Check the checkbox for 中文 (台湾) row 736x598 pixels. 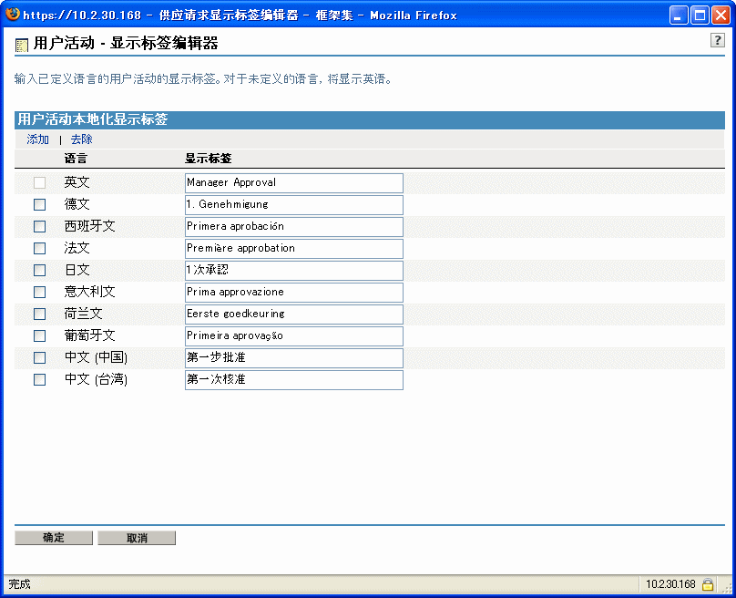(x=38, y=380)
